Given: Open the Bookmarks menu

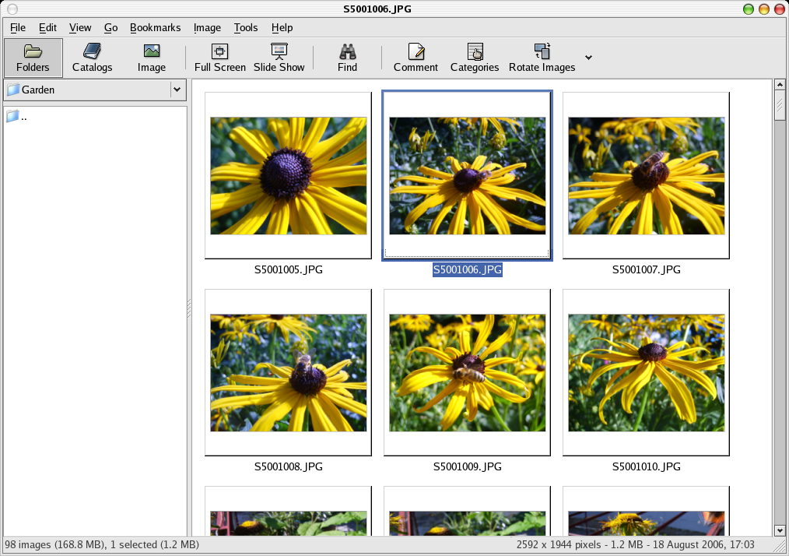Looking at the screenshot, I should tap(155, 27).
